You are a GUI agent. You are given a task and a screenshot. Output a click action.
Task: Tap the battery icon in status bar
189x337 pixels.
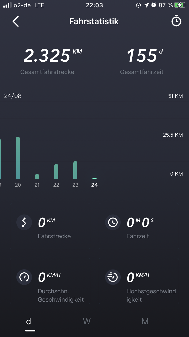(x=180, y=5)
